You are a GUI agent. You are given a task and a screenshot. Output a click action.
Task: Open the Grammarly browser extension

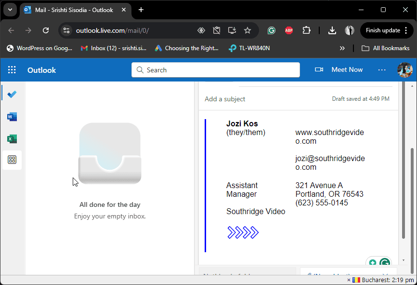point(271,30)
